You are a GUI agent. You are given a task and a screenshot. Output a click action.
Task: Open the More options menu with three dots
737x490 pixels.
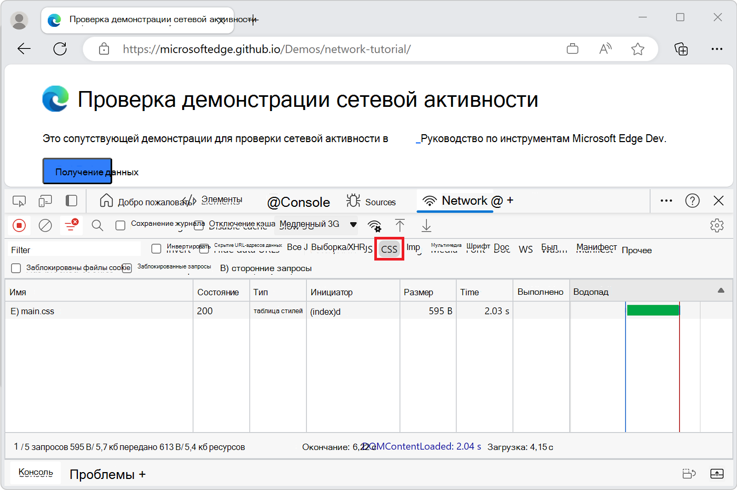click(666, 201)
